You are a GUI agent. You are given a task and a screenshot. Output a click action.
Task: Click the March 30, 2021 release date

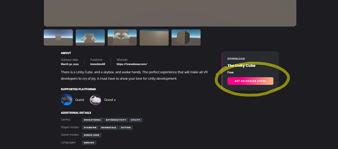pyautogui.click(x=70, y=64)
